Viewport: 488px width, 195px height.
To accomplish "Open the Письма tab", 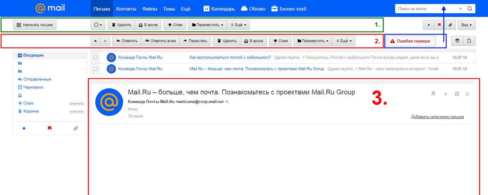I will pos(102,9).
